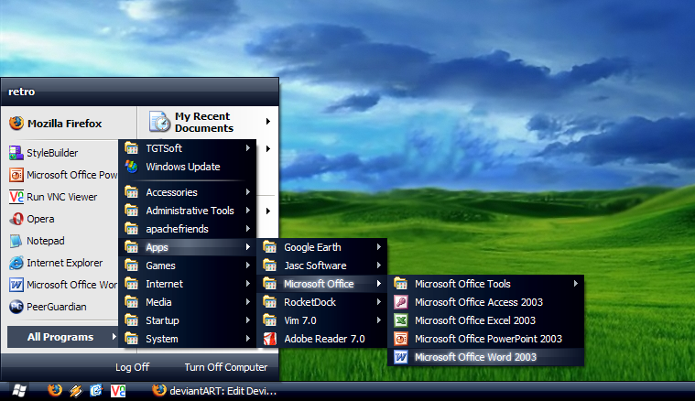
Task: Expand the Microsoft Office Tools submenu arrow
Action: [575, 284]
